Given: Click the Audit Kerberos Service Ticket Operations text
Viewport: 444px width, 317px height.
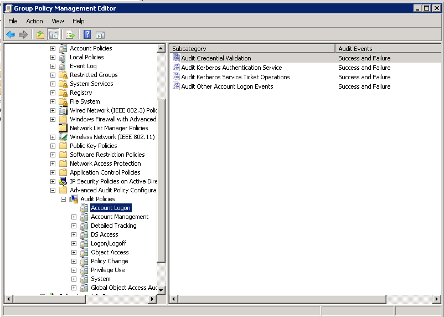Looking at the screenshot, I should tap(235, 77).
